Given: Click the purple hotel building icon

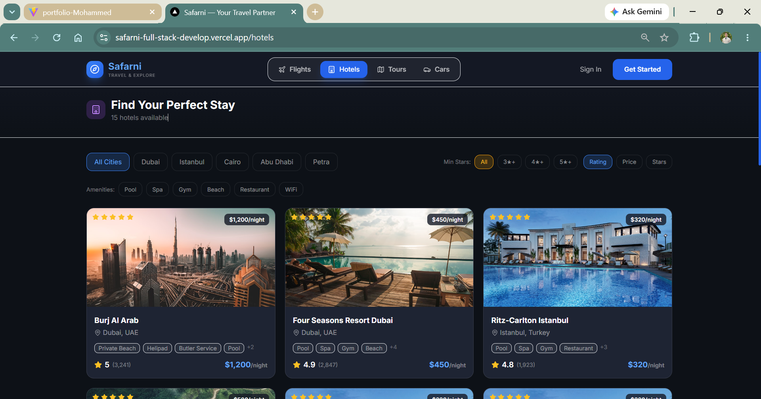Looking at the screenshot, I should [x=96, y=110].
